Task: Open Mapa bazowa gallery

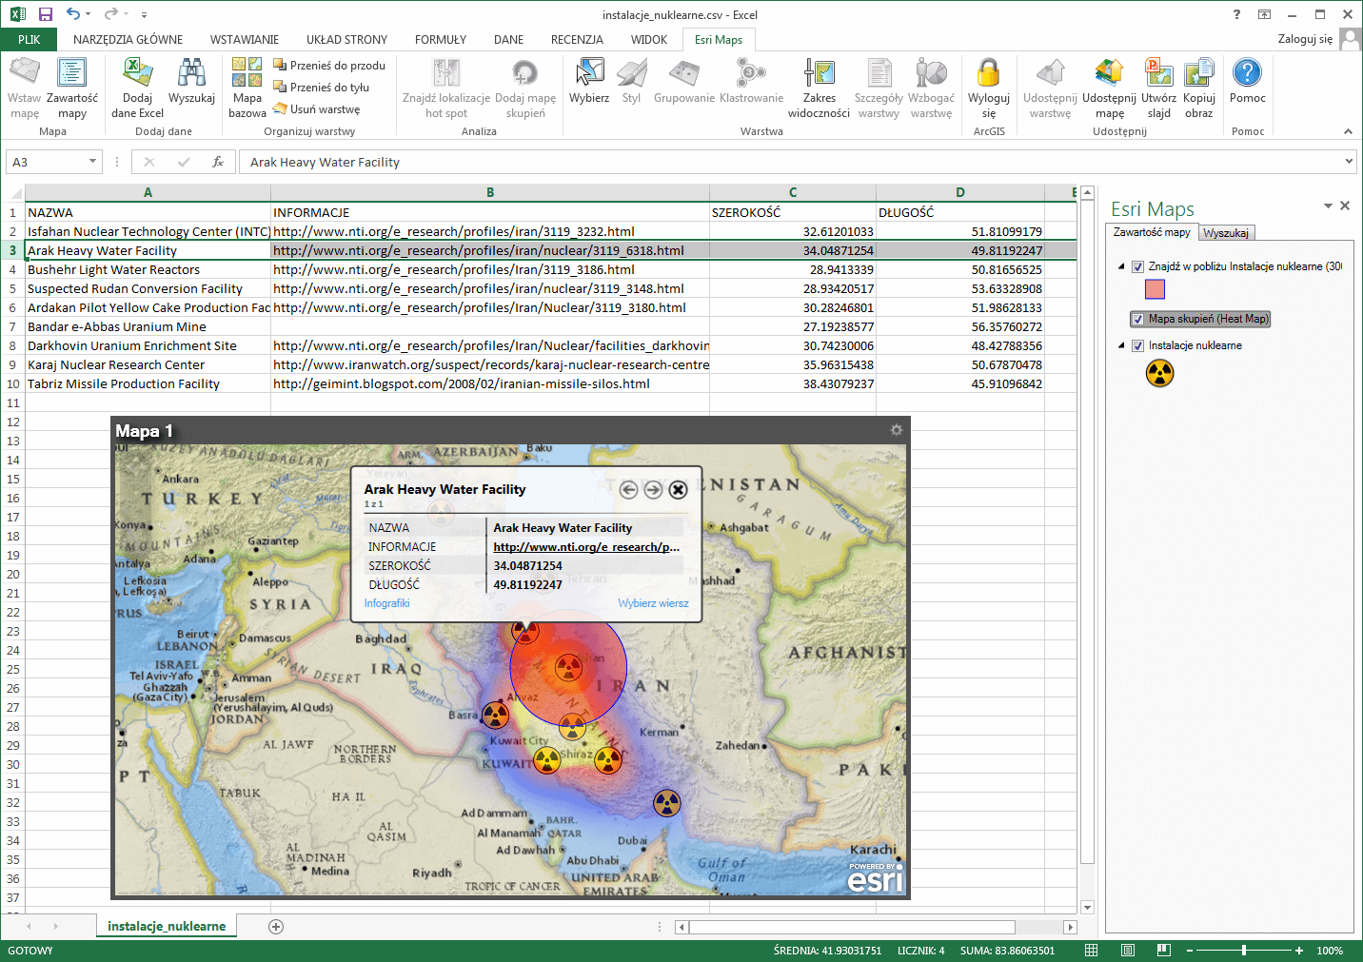Action: click(247, 88)
